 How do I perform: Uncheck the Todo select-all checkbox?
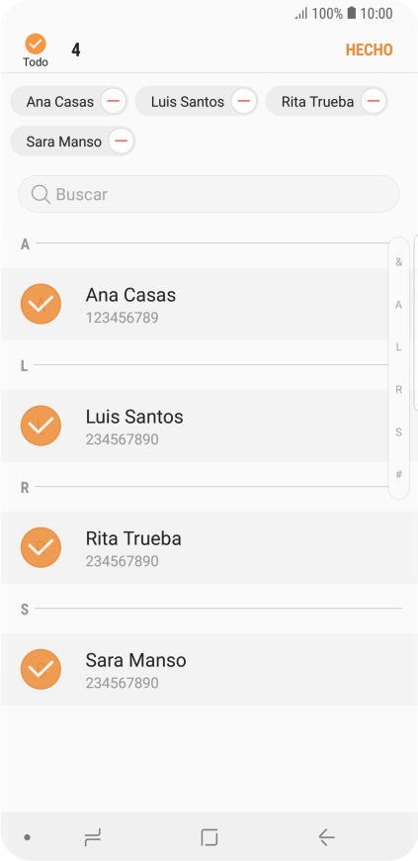(x=36, y=44)
